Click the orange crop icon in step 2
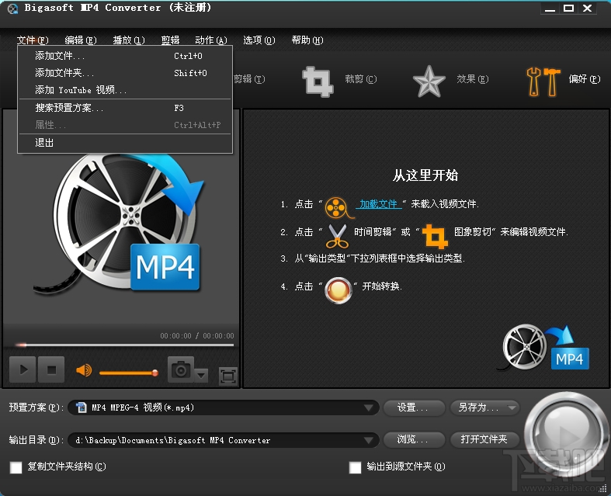The width and height of the screenshot is (611, 496). click(436, 236)
